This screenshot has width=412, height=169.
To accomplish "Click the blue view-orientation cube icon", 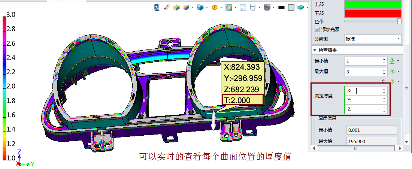I will coord(200,7).
